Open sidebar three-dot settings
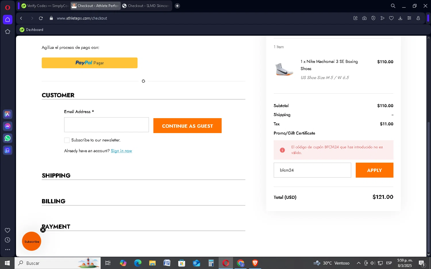The height and width of the screenshot is (269, 431). (8, 250)
